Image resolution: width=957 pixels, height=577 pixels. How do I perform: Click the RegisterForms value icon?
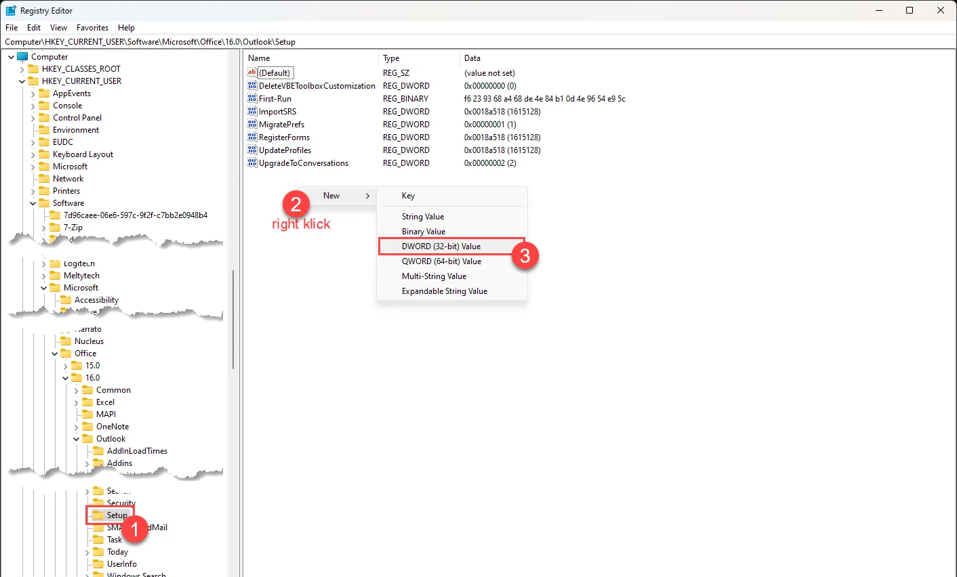252,137
